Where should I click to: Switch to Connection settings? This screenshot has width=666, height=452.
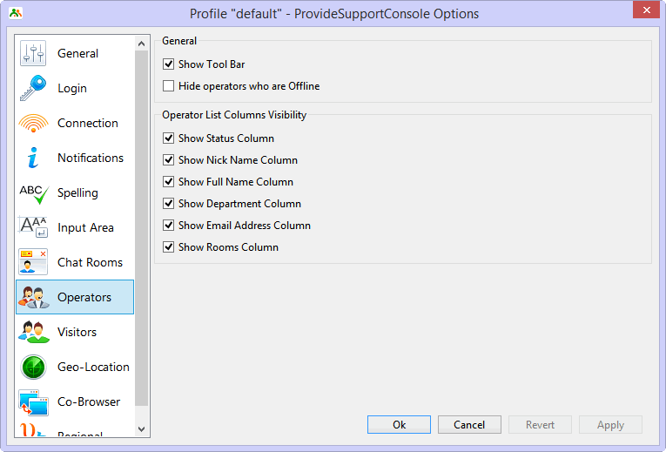[x=74, y=123]
